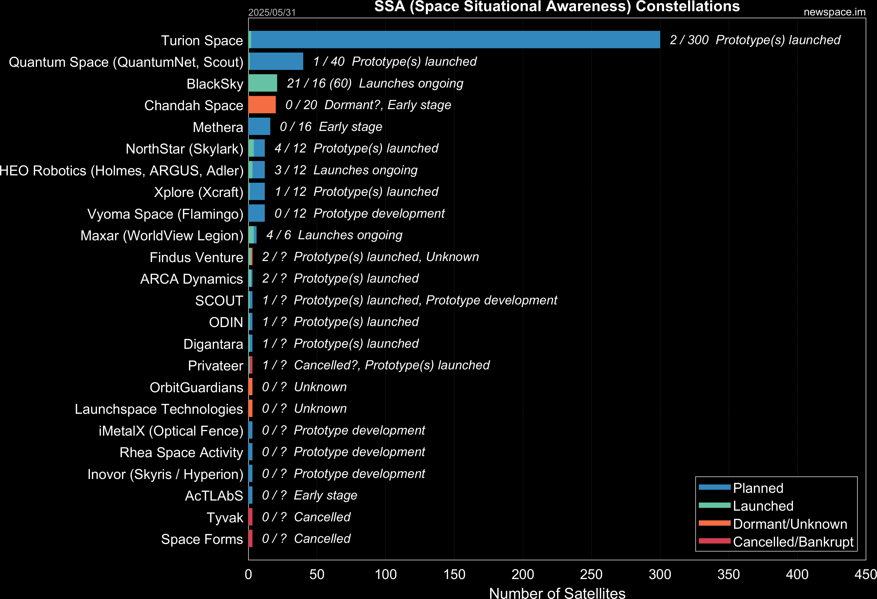The image size is (877, 599).
Task: Click the Cancelled/Bankrupt red legend swatch
Action: pyautogui.click(x=714, y=541)
